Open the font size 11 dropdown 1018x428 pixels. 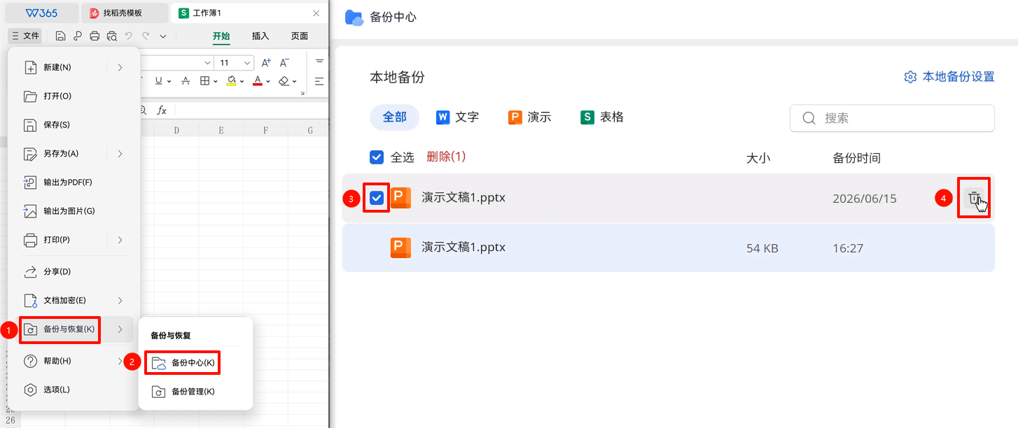coord(248,63)
